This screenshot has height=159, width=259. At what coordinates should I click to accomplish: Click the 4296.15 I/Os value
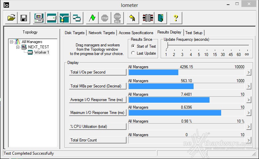[186, 67]
